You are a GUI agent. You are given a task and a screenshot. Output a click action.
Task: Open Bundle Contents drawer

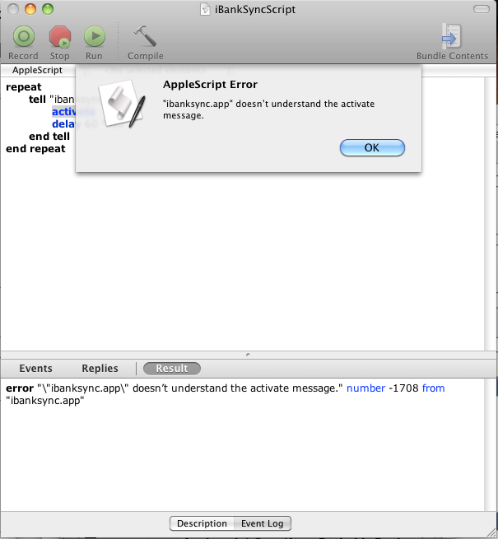click(452, 36)
